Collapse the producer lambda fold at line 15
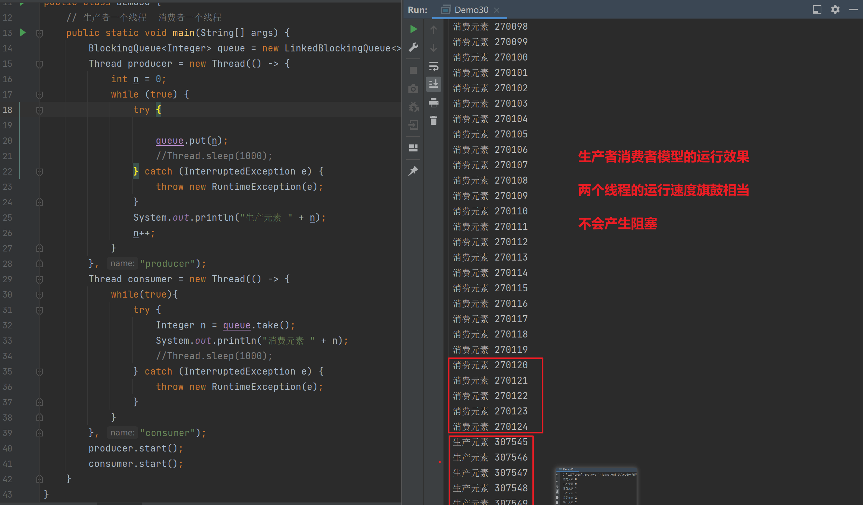Screen dimensions: 863x505 (x=40, y=64)
